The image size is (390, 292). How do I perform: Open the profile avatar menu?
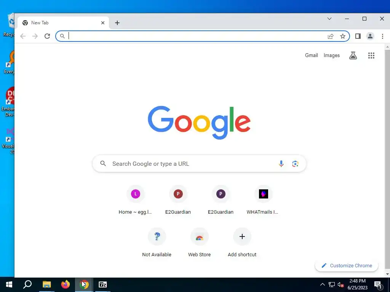point(370,36)
